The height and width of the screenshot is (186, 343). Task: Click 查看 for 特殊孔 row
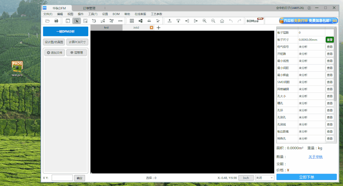tap(330, 138)
